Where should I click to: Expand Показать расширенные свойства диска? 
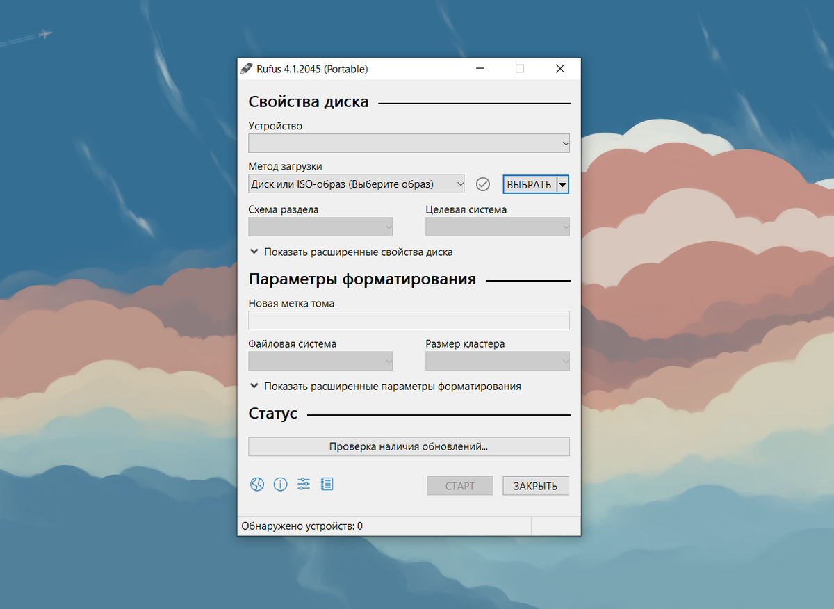click(352, 252)
